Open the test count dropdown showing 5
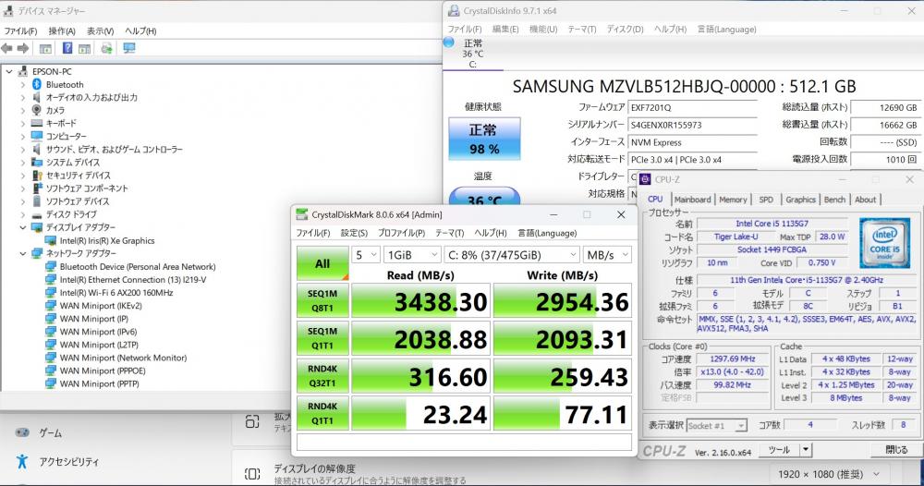924x486 pixels. 366,254
